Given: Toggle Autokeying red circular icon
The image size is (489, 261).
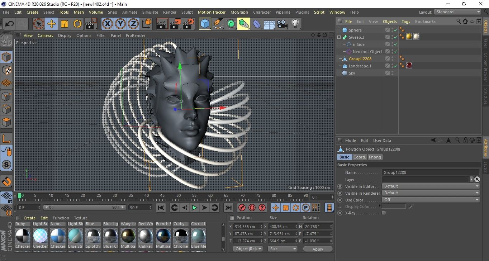Looking at the screenshot, I should (x=252, y=208).
